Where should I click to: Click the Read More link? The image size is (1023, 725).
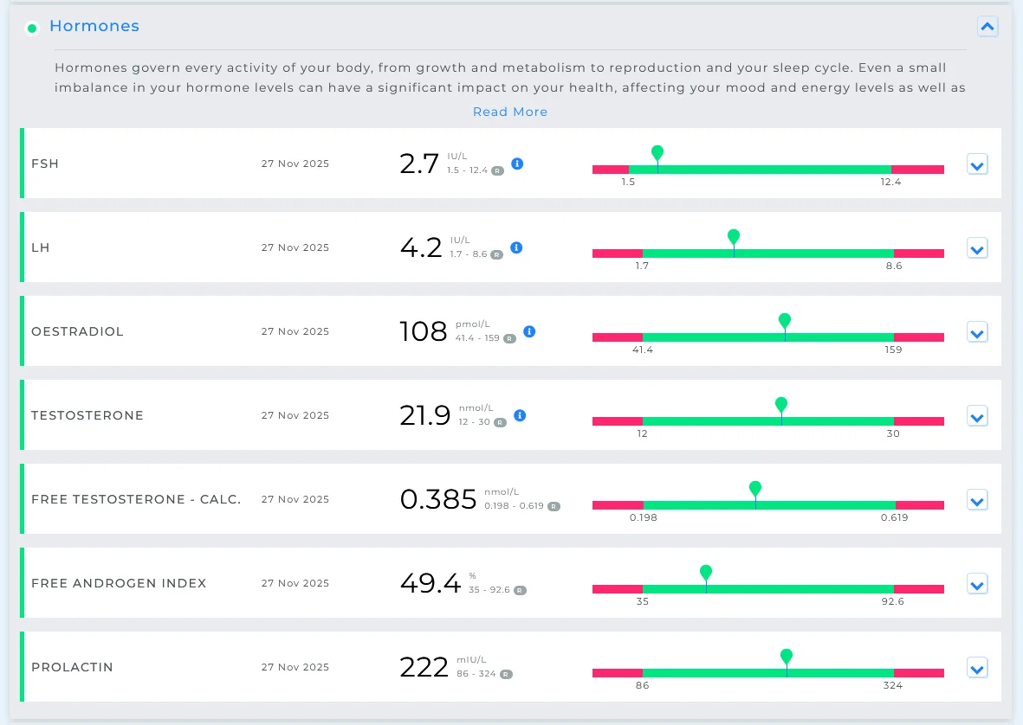click(510, 112)
